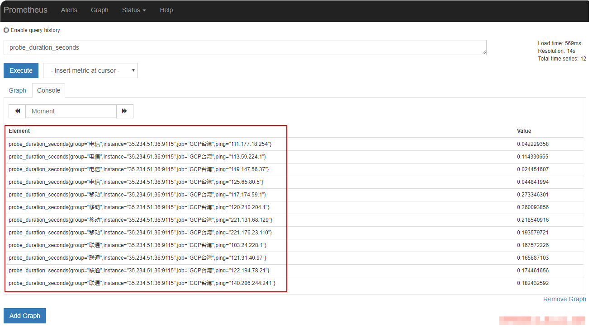
Task: Select the row with ping 111.177.18.254
Action: pyautogui.click(x=295, y=144)
